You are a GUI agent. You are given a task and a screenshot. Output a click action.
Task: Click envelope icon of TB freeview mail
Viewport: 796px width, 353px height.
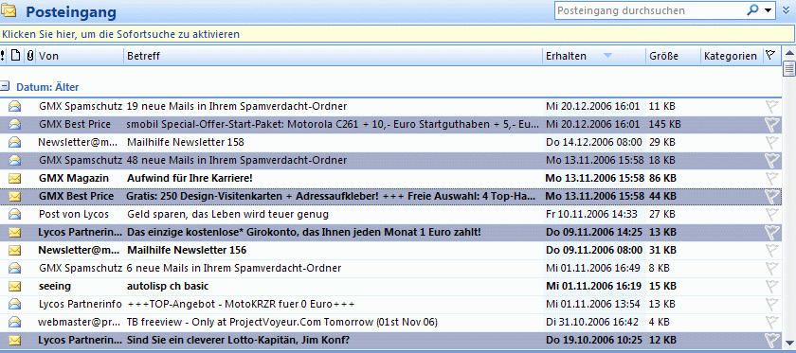tap(15, 322)
